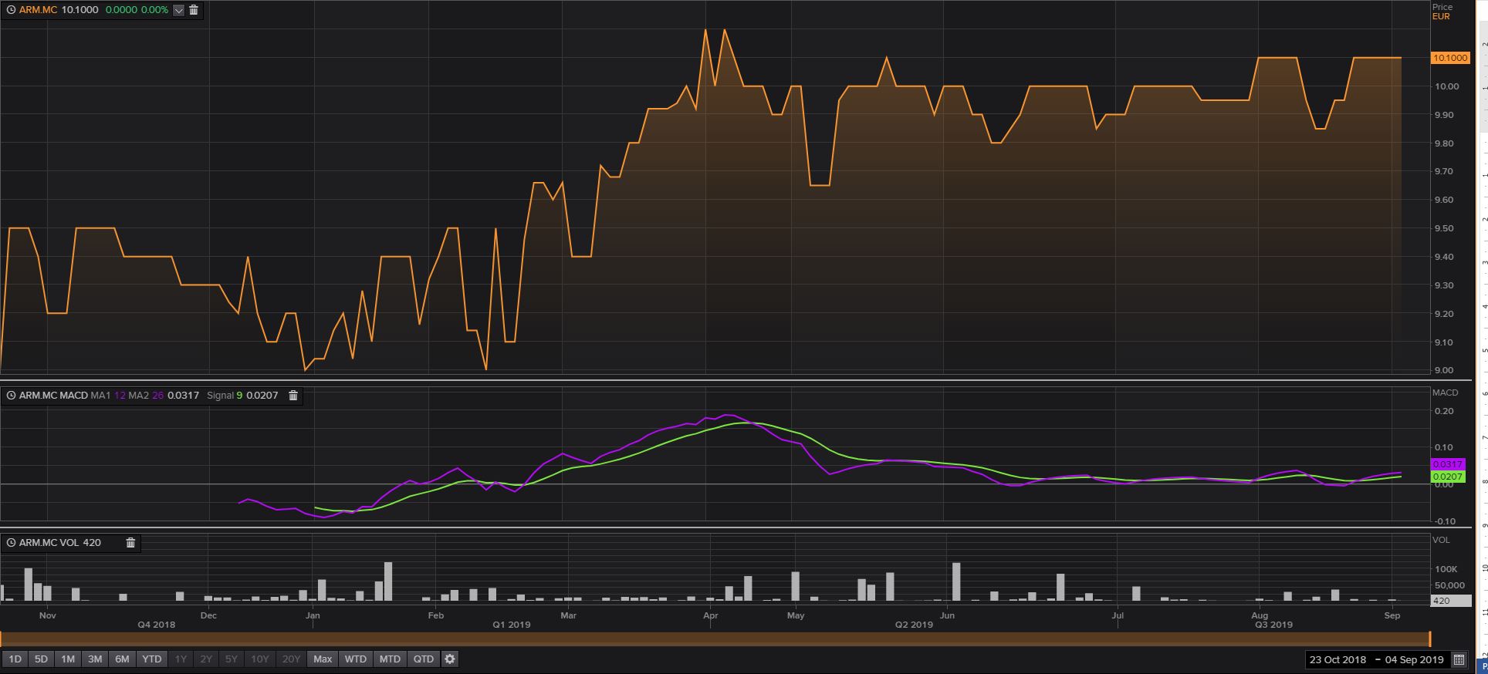This screenshot has width=1488, height=674.
Task: Expand the ARM.MC series dropdown arrow
Action: click(x=178, y=10)
